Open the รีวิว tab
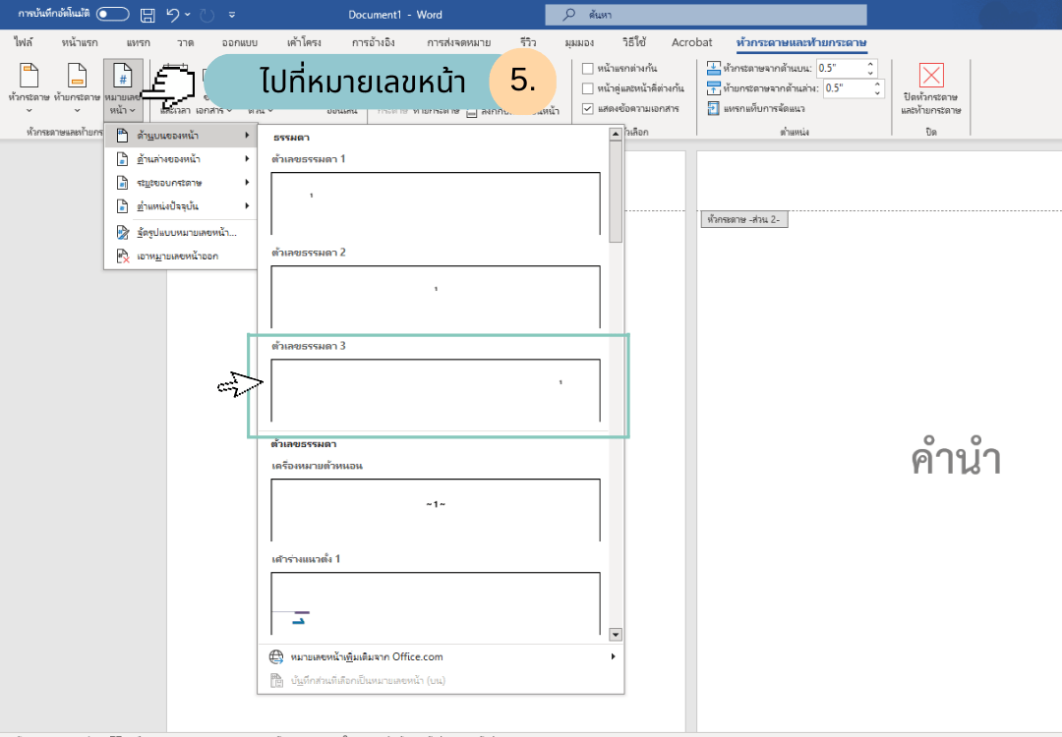Image resolution: width=1062 pixels, height=737 pixels. pos(528,42)
